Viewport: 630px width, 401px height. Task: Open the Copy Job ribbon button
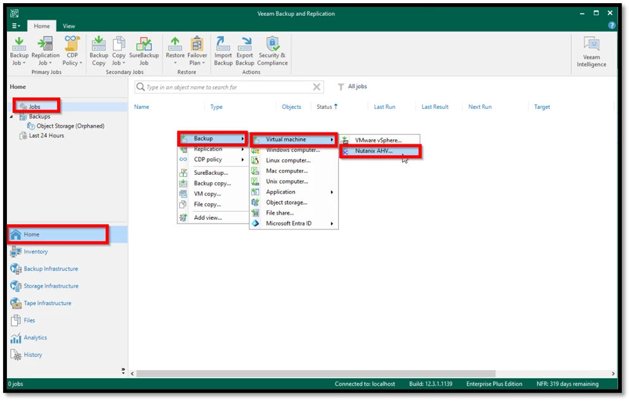[118, 51]
